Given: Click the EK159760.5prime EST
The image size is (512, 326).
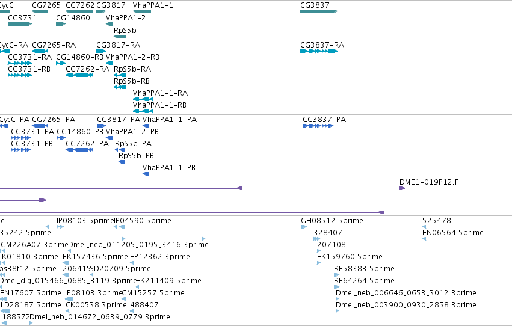Looking at the screenshot, I should (x=319, y=263).
